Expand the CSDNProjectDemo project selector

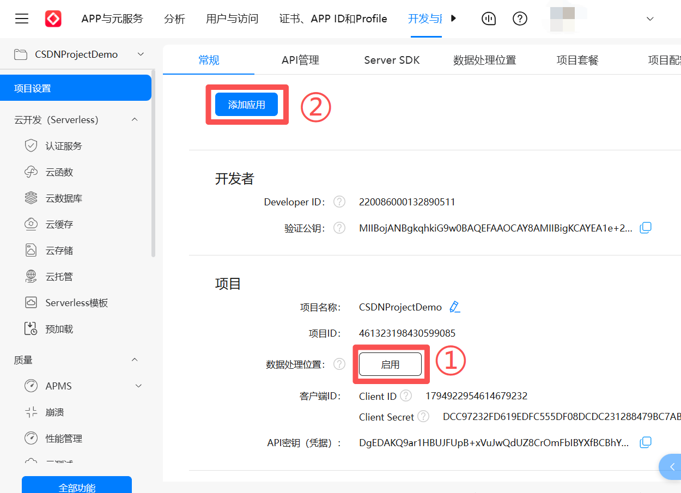[x=141, y=54]
